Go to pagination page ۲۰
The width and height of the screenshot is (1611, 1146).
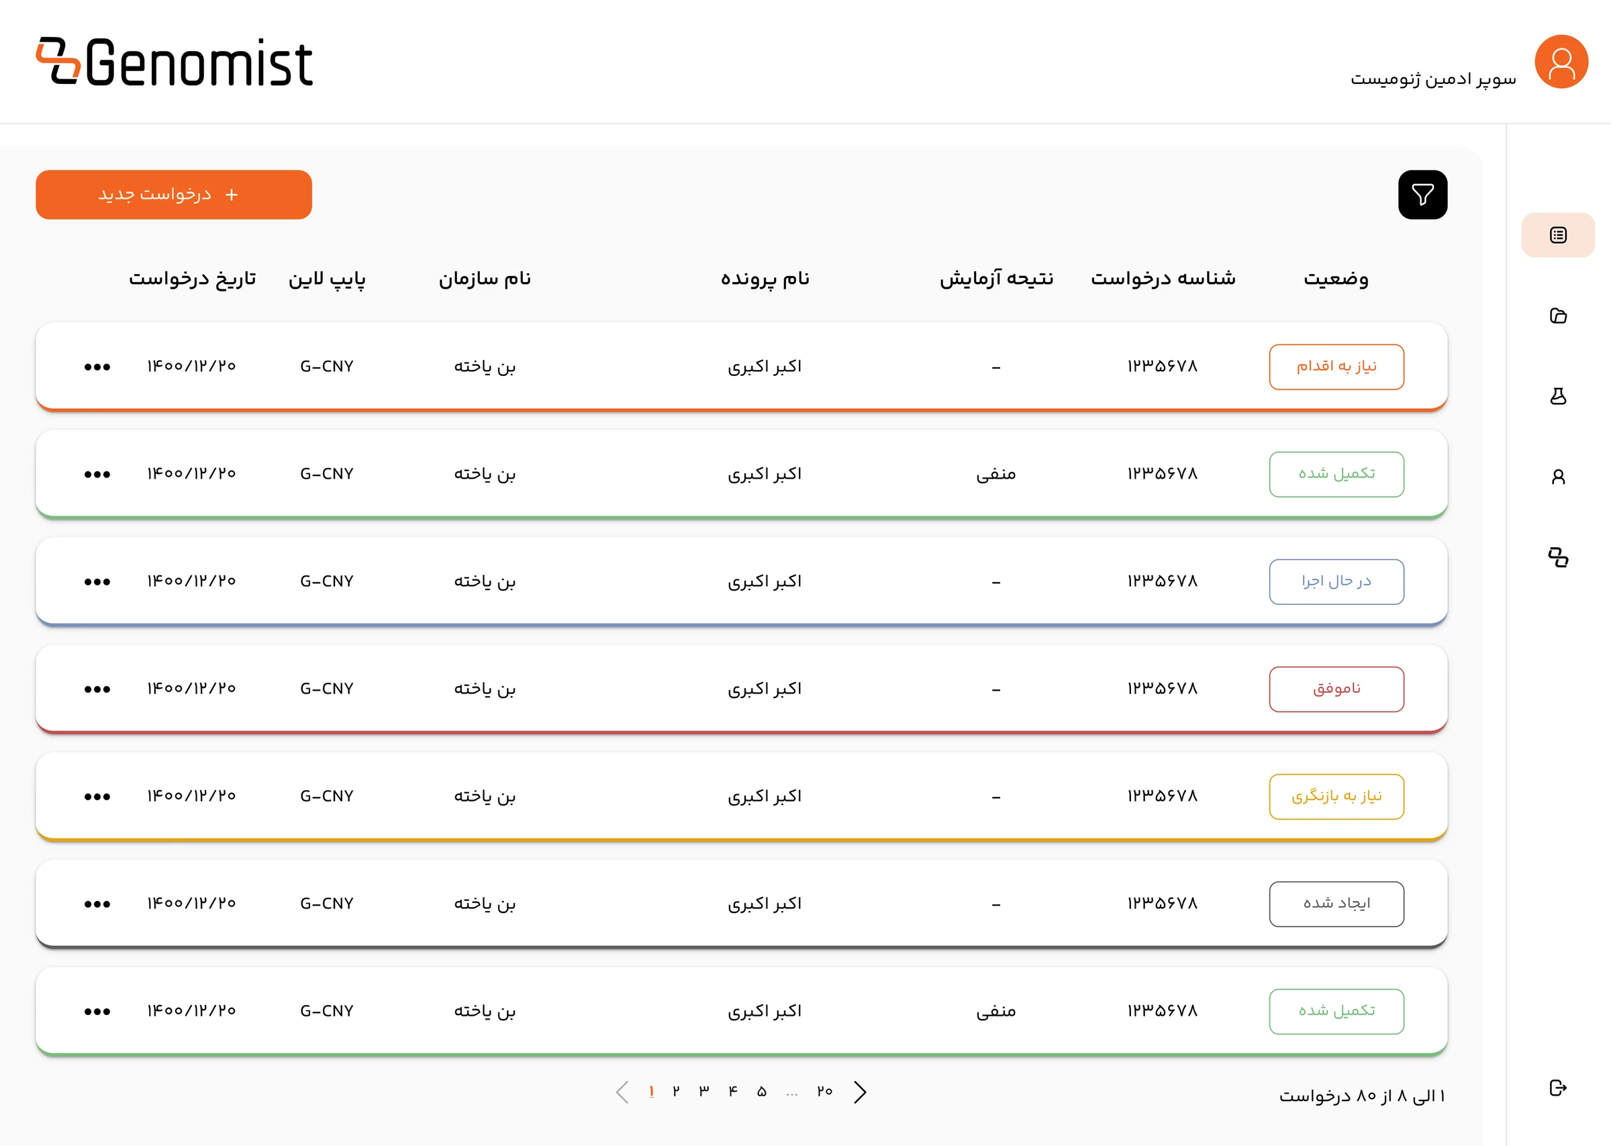pos(824,1092)
